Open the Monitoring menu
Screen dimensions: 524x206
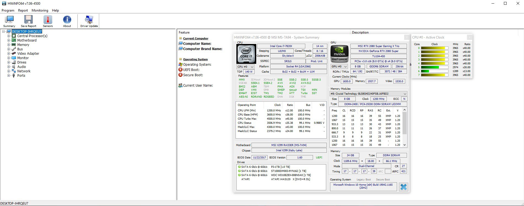[x=40, y=10]
